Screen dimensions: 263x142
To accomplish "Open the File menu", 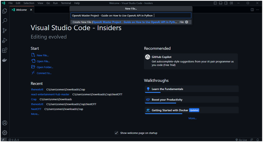I will (11, 3).
